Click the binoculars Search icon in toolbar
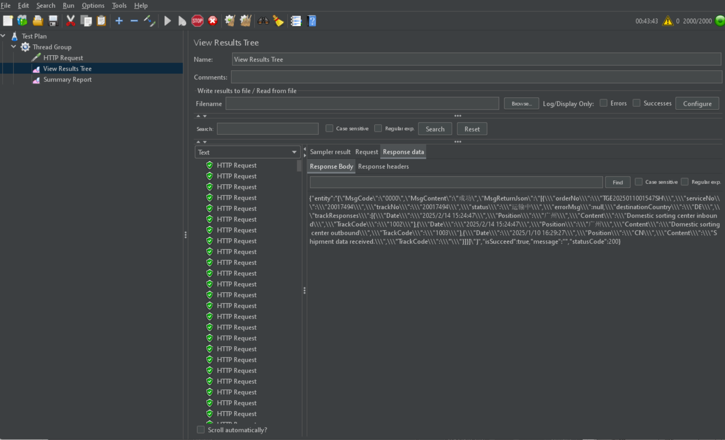The width and height of the screenshot is (725, 440). coord(263,21)
